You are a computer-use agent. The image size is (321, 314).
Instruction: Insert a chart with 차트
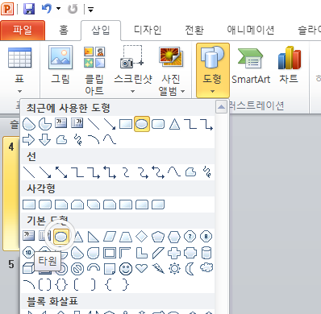point(289,65)
